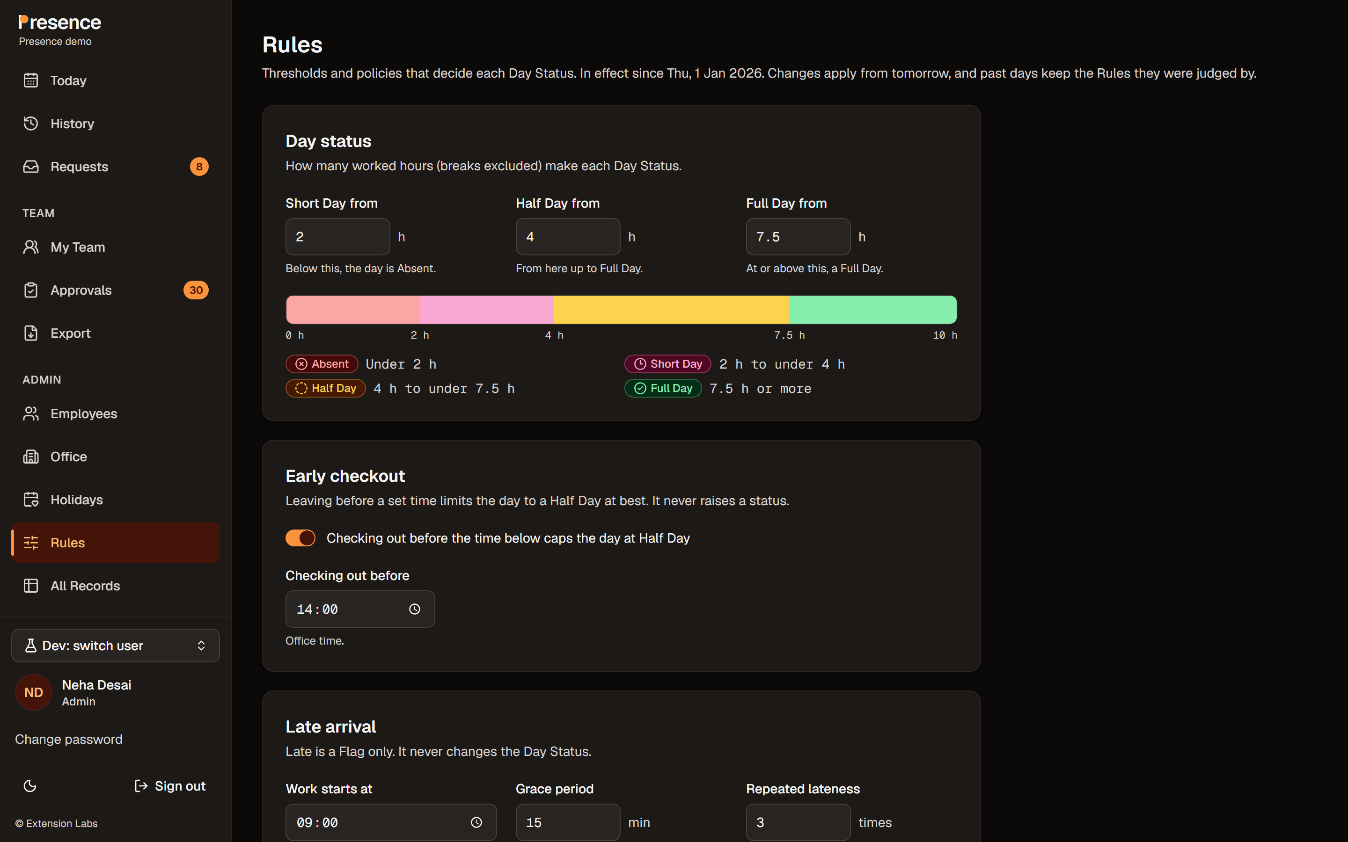
Task: Open the Today page
Action: pyautogui.click(x=115, y=80)
